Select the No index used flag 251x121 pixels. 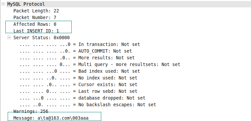coord(79,78)
